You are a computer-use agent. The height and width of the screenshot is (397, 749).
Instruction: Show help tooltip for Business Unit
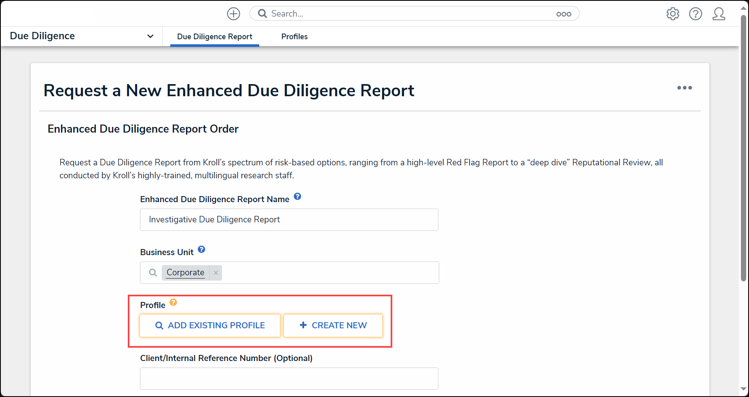(201, 249)
